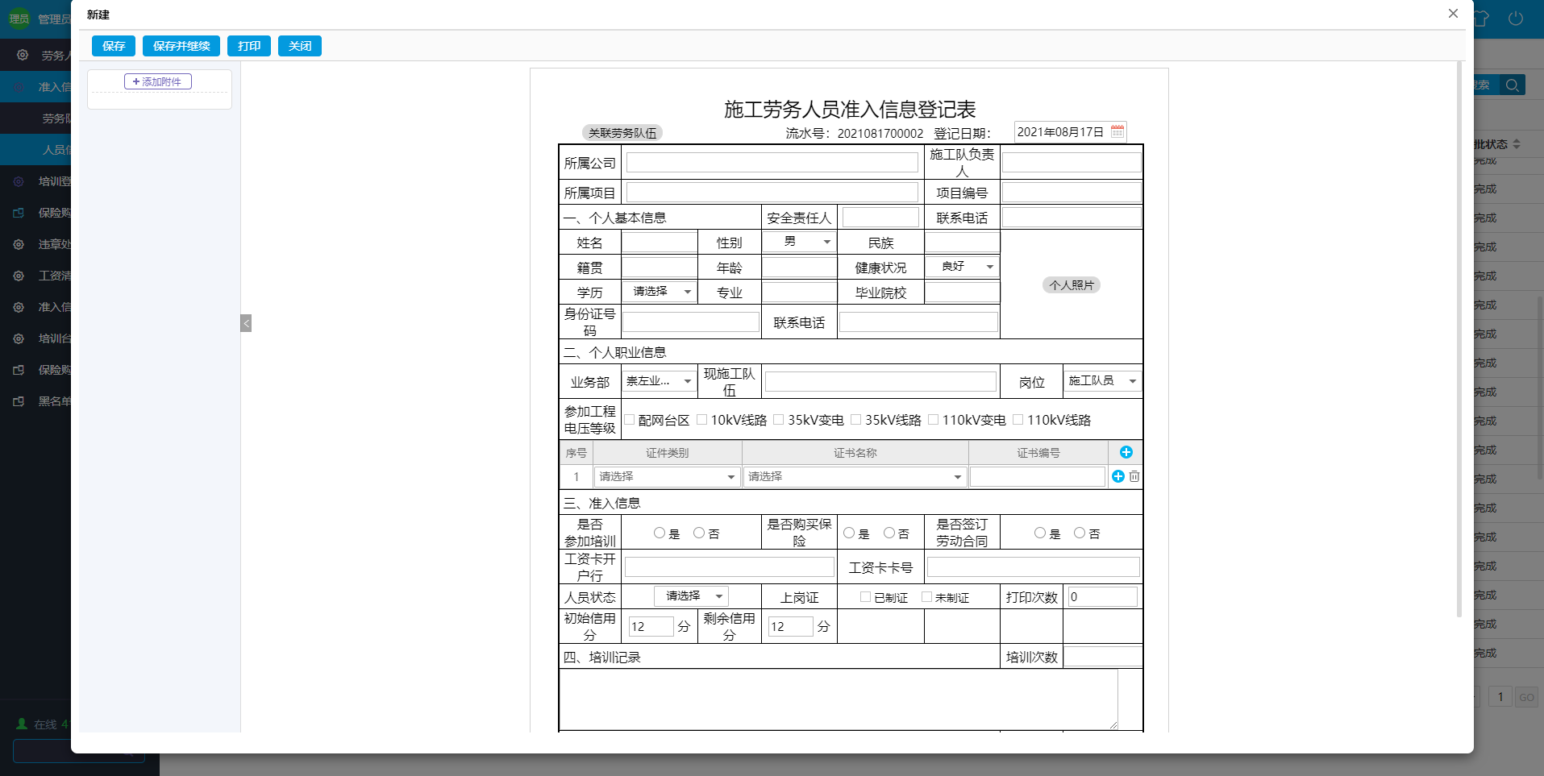This screenshot has height=776, width=1544.
Task: Click the trash icon in certificate row 1
Action: [1134, 476]
